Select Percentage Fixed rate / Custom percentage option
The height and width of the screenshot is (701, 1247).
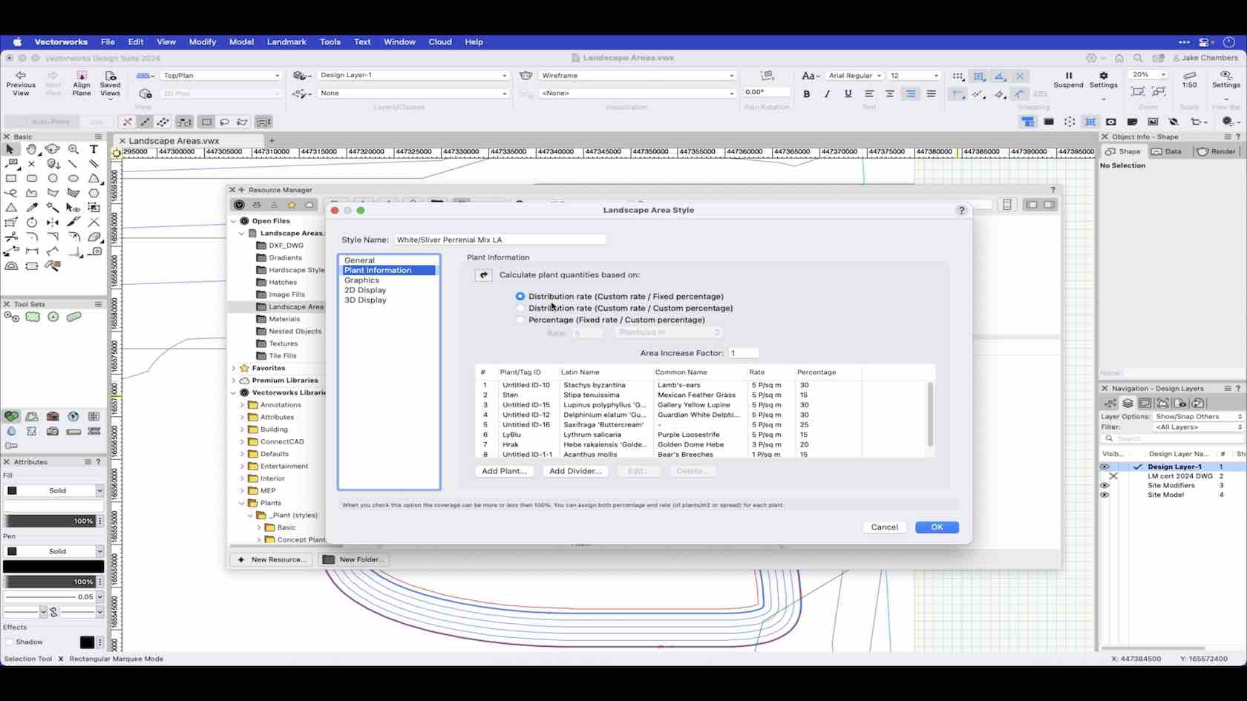(x=520, y=320)
